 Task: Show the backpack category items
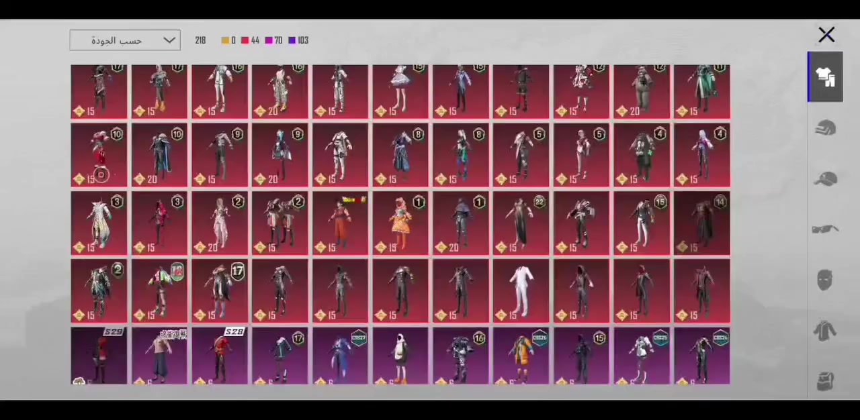point(825,381)
